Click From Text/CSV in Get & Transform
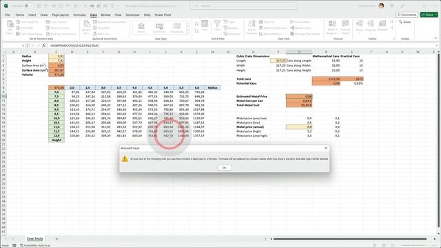The height and width of the screenshot is (248, 441). coord(28,22)
